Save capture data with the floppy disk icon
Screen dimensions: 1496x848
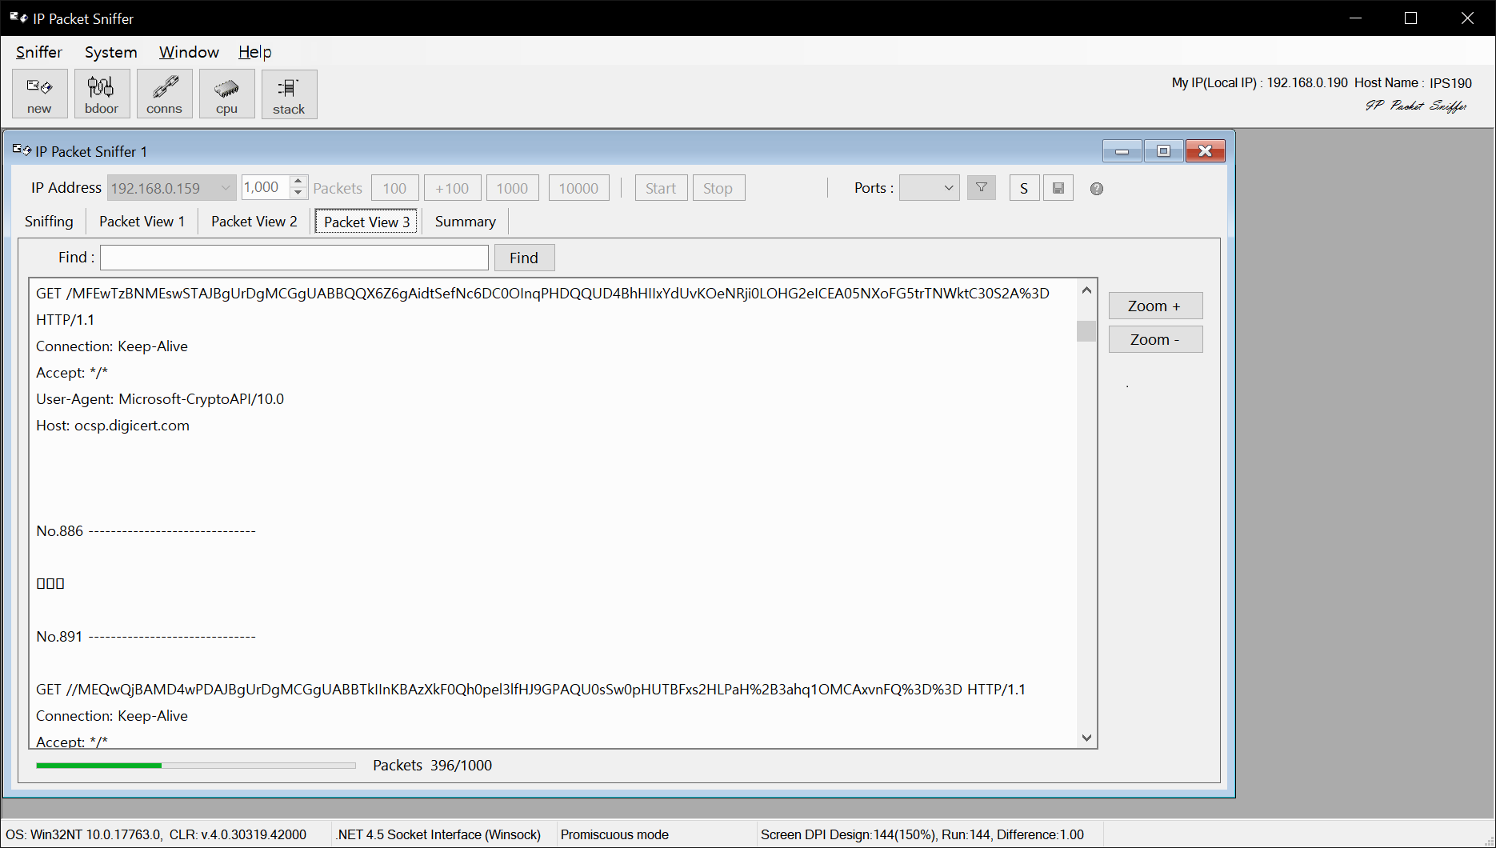(1058, 187)
